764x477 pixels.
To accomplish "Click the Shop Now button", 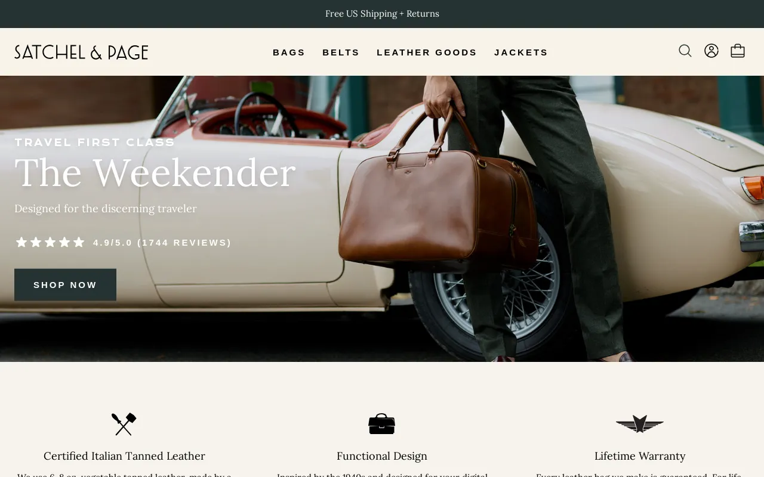I will [65, 285].
